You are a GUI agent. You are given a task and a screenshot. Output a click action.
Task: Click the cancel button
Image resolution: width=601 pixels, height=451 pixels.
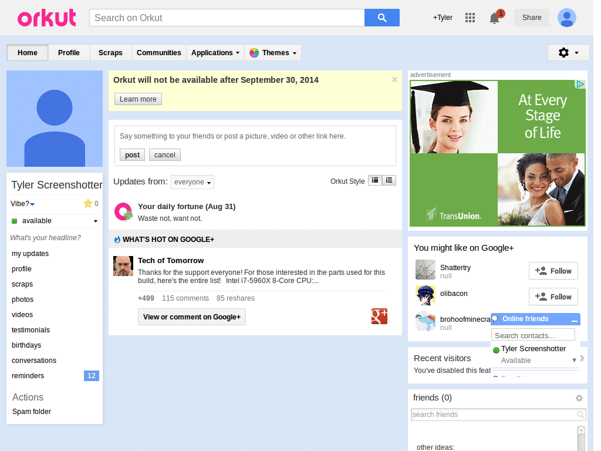click(x=165, y=155)
